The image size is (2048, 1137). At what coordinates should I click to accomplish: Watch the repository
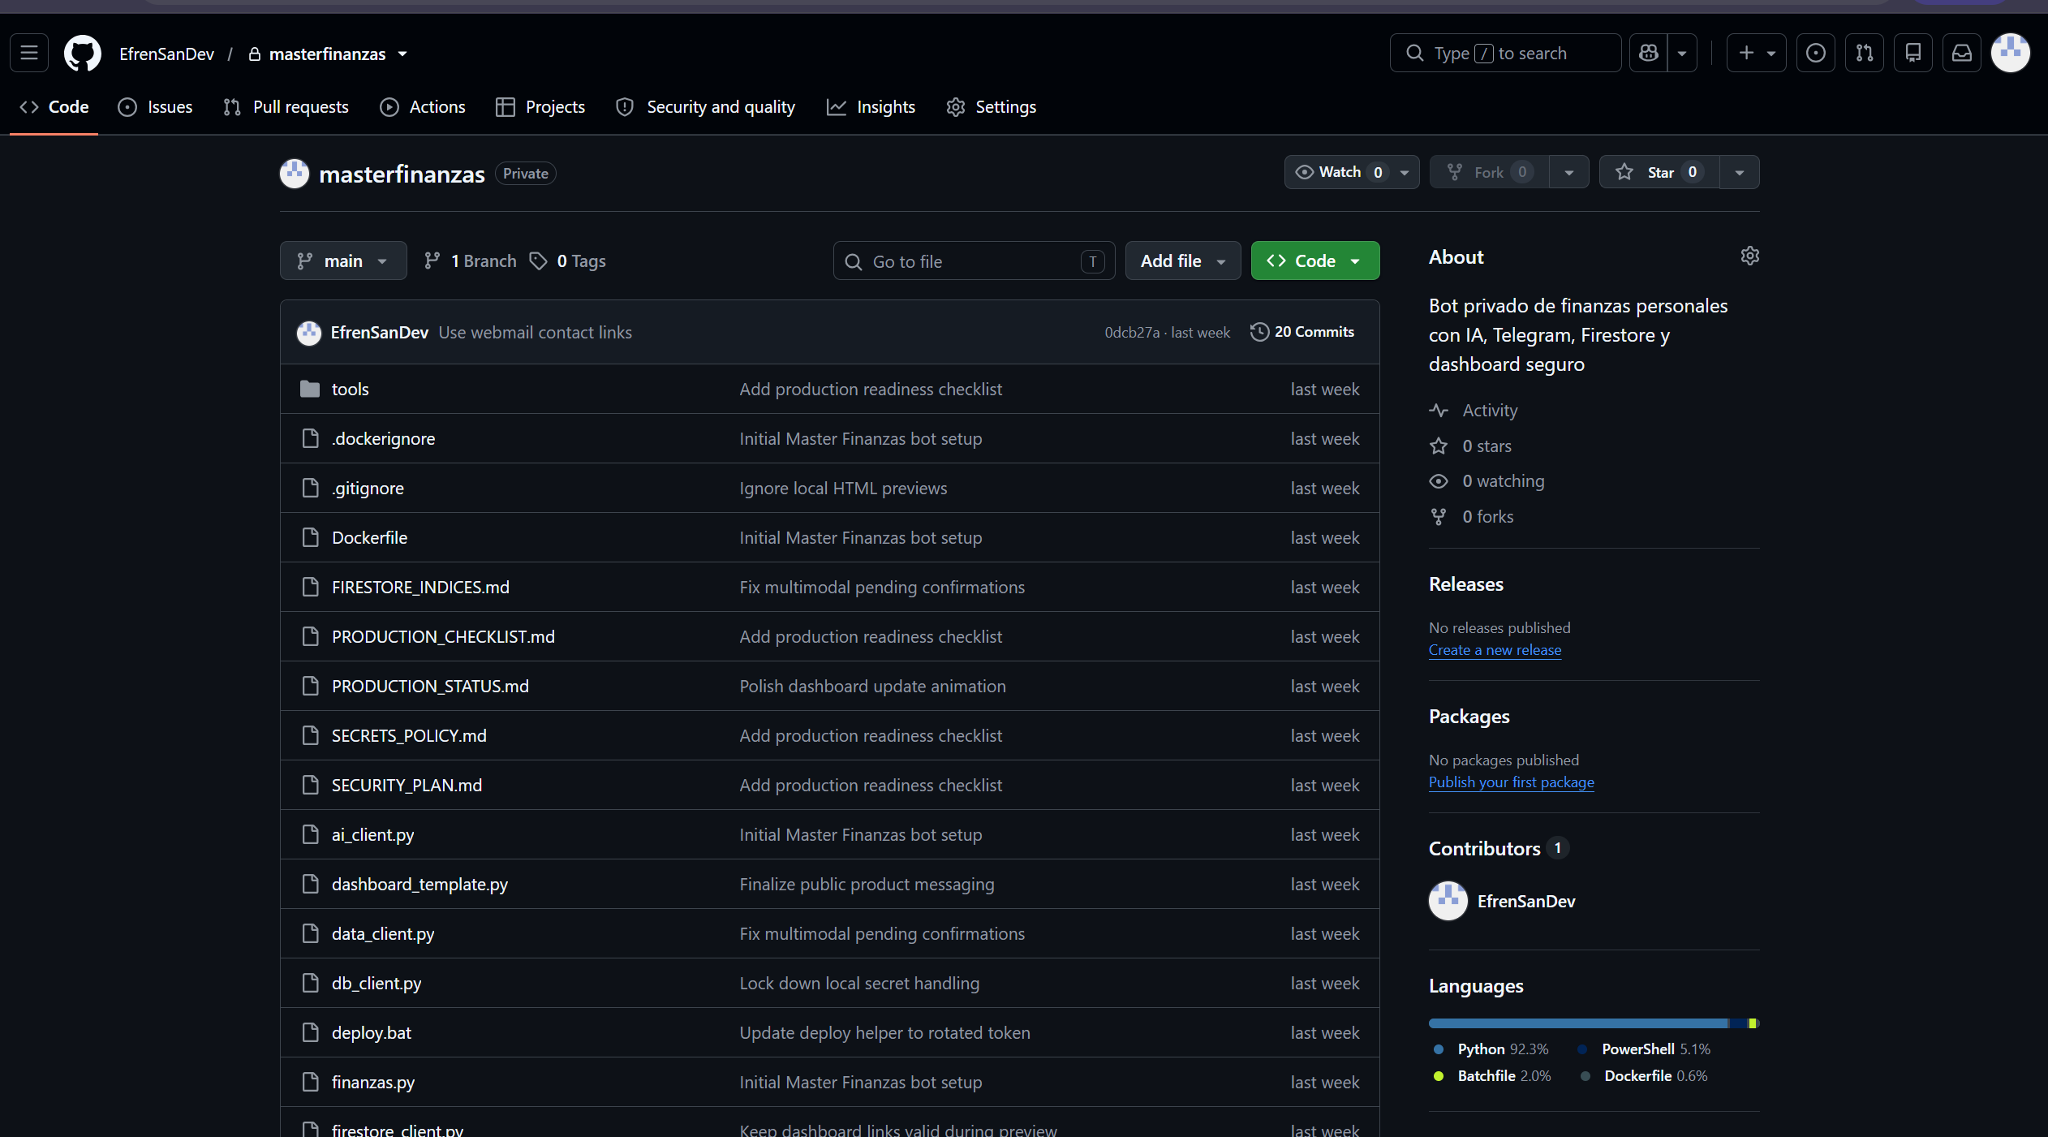tap(1352, 172)
